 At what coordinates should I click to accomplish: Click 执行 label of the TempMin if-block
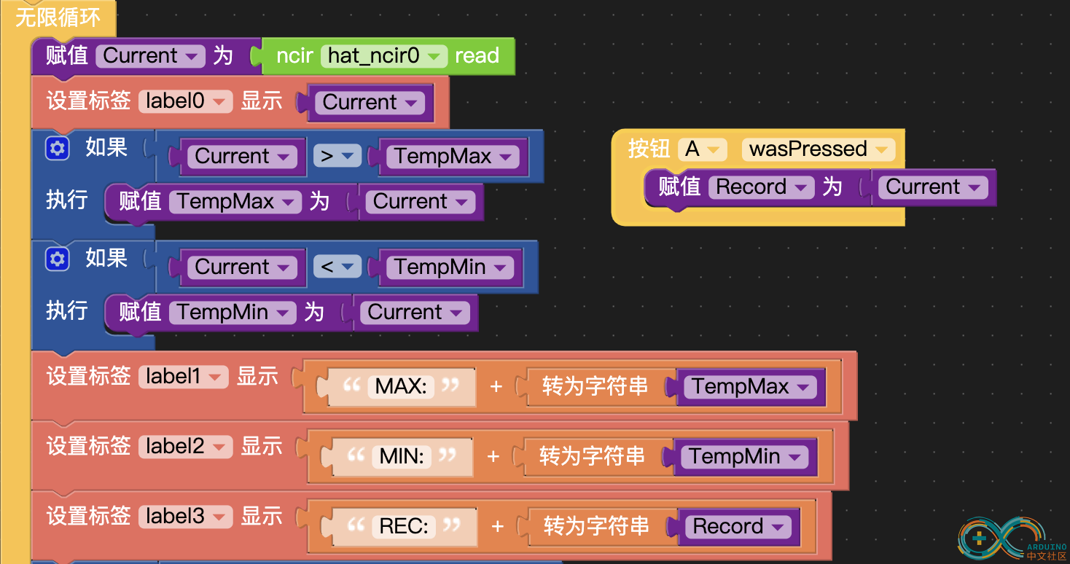tap(67, 311)
